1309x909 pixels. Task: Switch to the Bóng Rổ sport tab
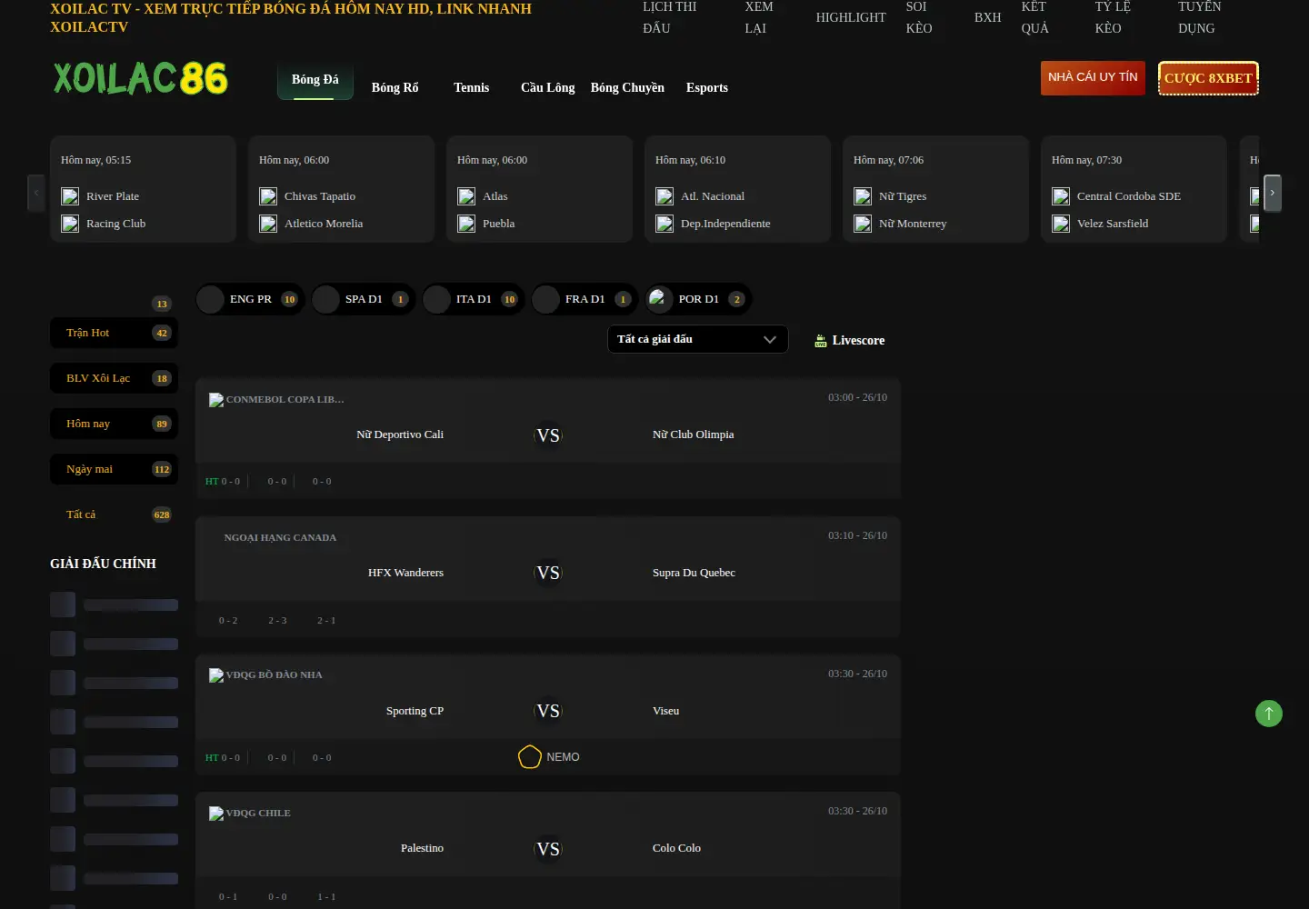click(x=395, y=87)
